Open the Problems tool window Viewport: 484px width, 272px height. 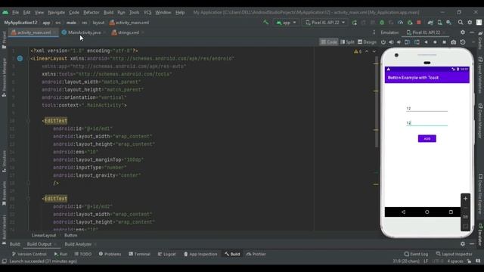click(x=110, y=254)
